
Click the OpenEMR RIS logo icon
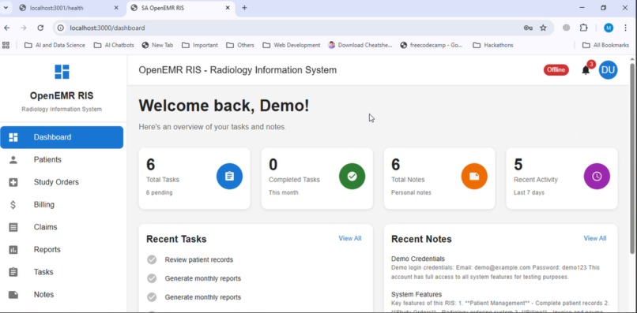pyautogui.click(x=62, y=72)
